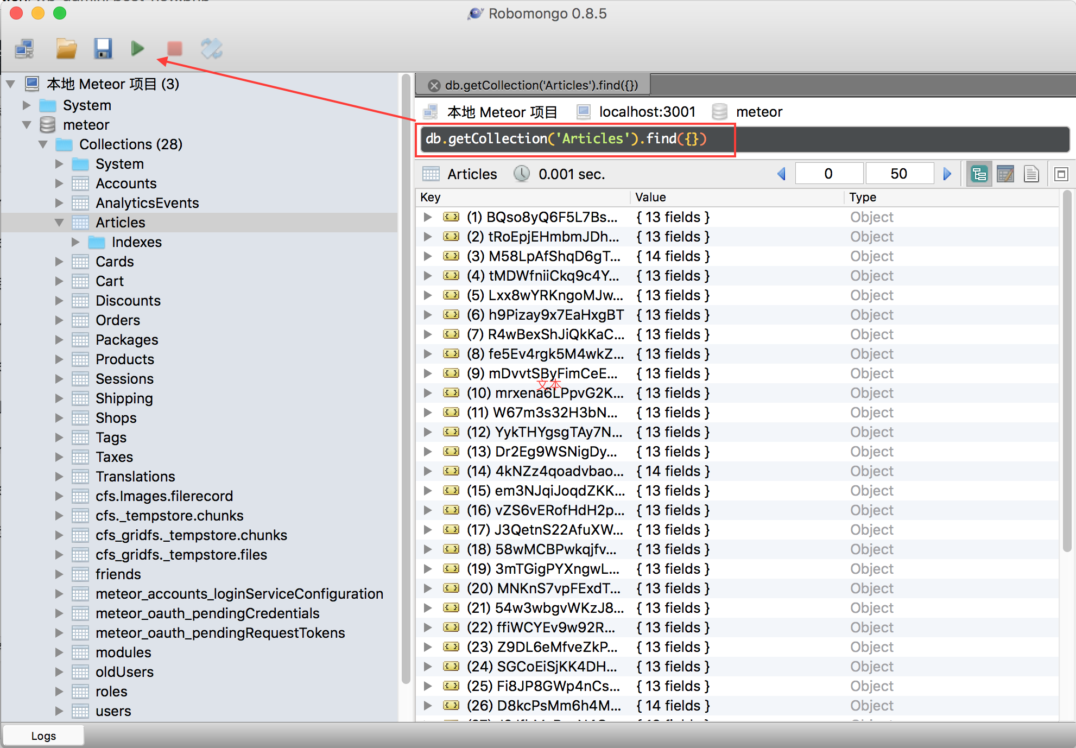Click the Indexes folder icon
The width and height of the screenshot is (1076, 748).
click(97, 242)
